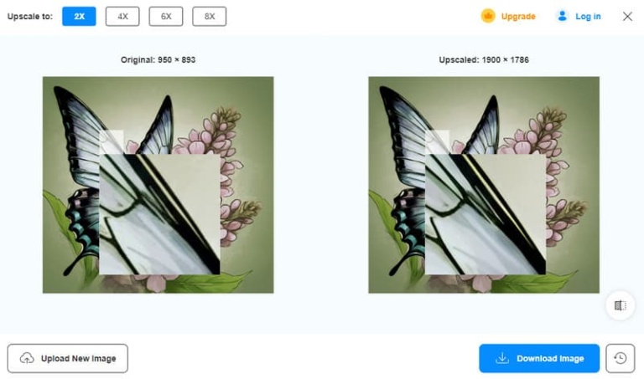
Task: Click the magnified wing inset on upscaled
Action: pos(486,214)
